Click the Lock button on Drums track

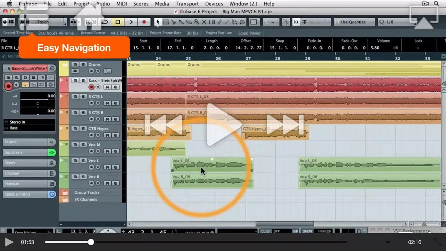[107, 71]
